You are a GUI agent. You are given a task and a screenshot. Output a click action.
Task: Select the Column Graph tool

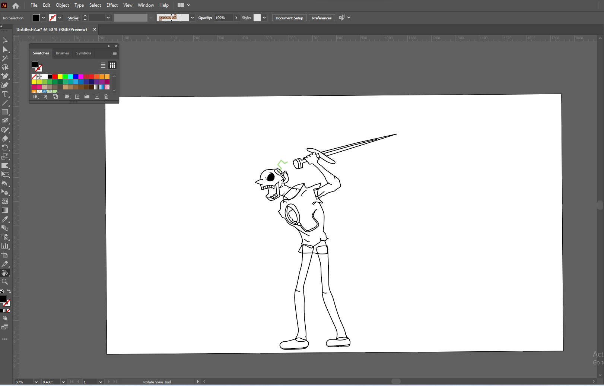click(5, 246)
